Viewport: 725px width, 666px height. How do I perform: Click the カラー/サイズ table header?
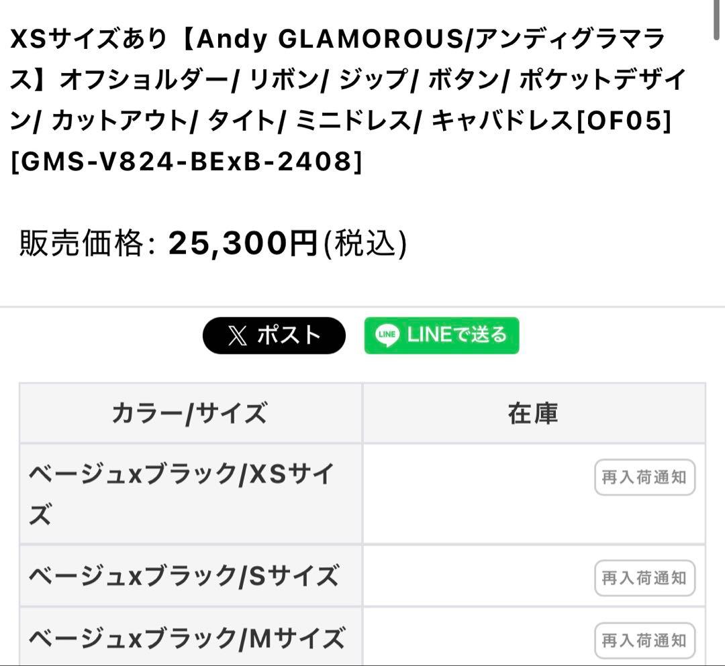coord(191,412)
